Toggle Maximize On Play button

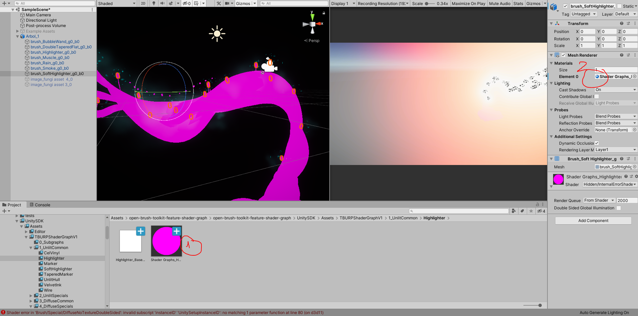tap(468, 3)
